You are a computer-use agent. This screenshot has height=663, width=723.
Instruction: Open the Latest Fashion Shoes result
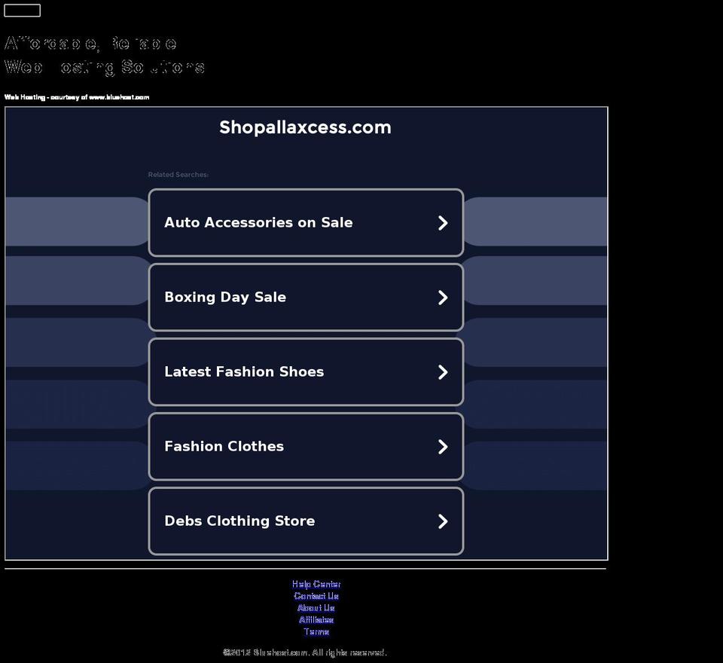[x=306, y=372]
